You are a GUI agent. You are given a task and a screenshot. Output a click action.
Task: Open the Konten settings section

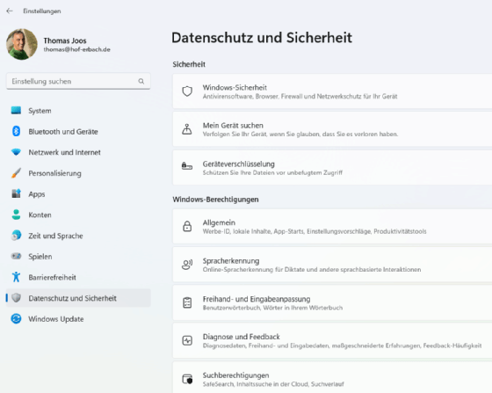tap(78, 215)
